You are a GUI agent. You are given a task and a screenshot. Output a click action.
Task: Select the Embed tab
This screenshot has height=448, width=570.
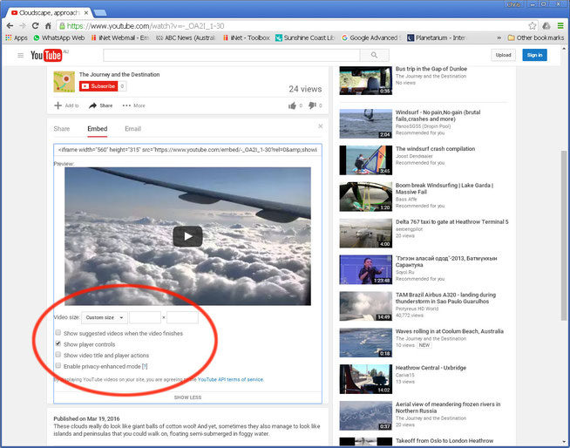tap(97, 129)
